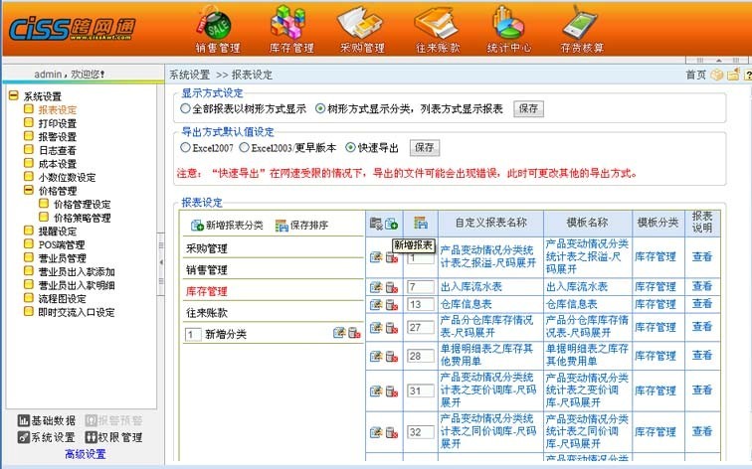Click 保存 button in 导出方式默认值设定
The height and width of the screenshot is (469, 752).
(425, 147)
